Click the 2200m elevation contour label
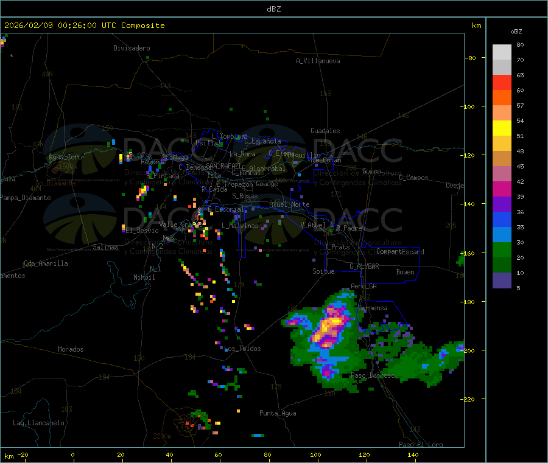Screen dimensions: 548x463 [162, 436]
